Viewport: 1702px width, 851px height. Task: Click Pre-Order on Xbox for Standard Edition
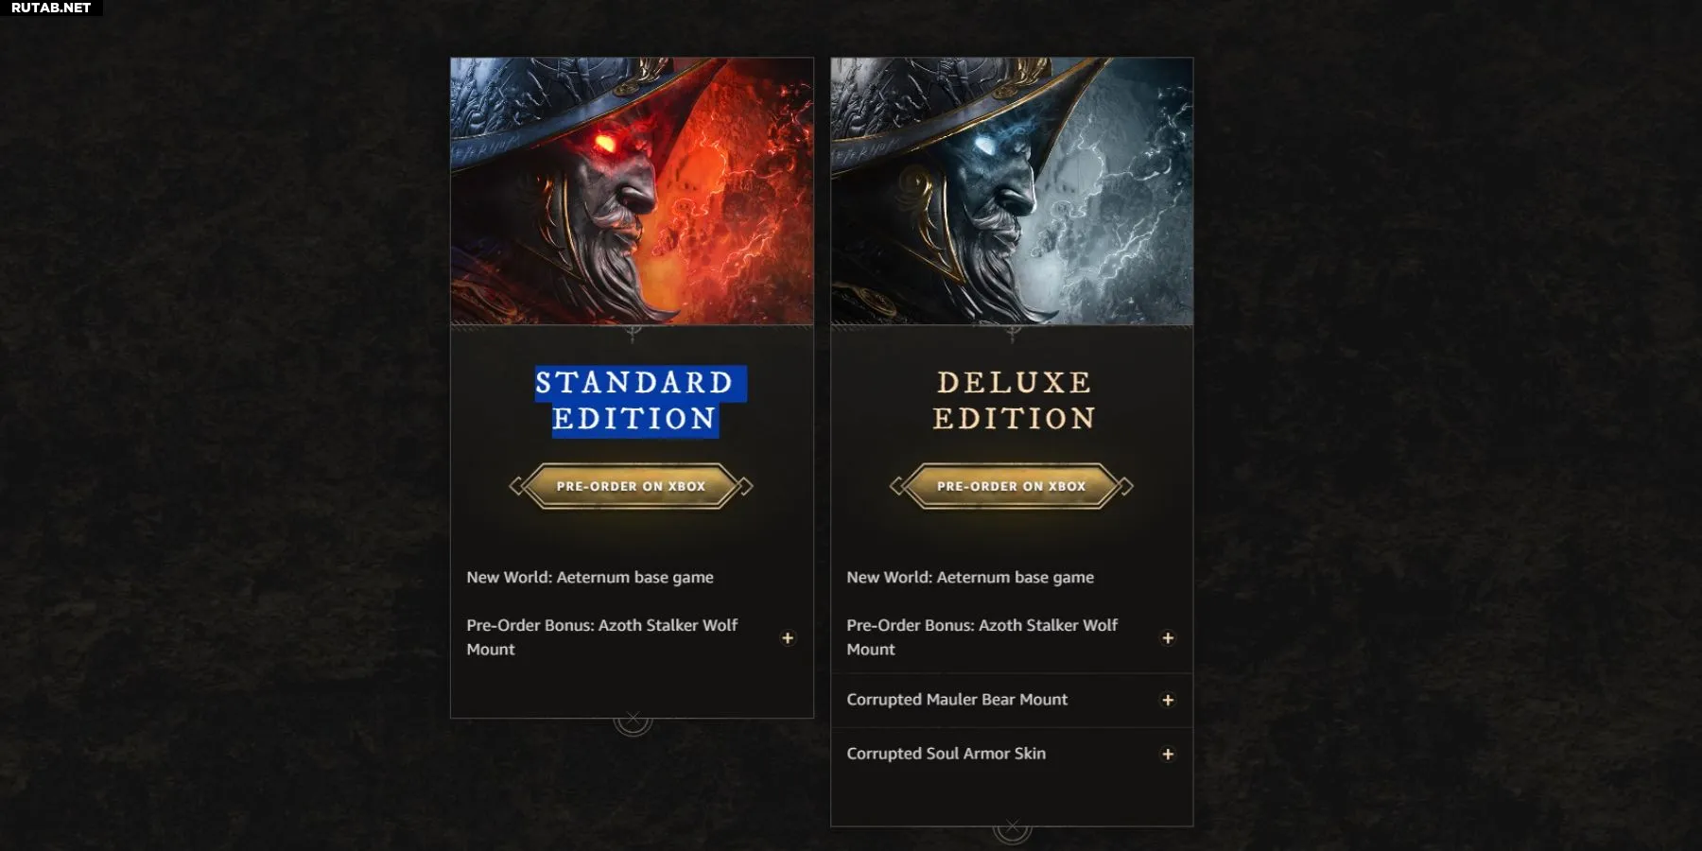(631, 486)
